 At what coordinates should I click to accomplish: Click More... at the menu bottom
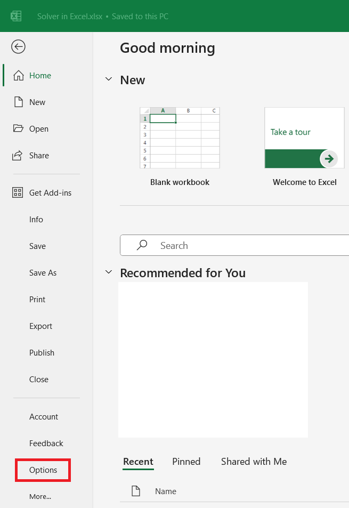coord(40,496)
